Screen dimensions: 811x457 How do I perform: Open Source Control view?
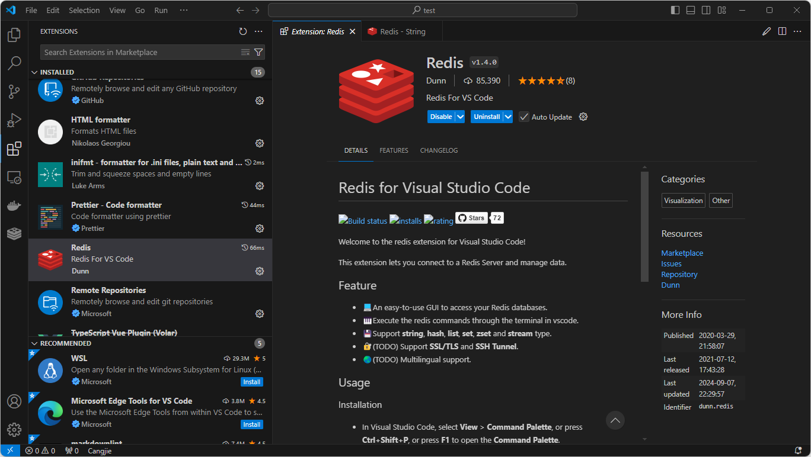click(14, 92)
